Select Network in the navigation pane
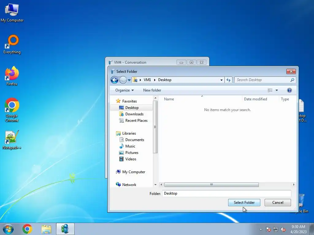Image resolution: width=314 pixels, height=235 pixels. [x=129, y=185]
